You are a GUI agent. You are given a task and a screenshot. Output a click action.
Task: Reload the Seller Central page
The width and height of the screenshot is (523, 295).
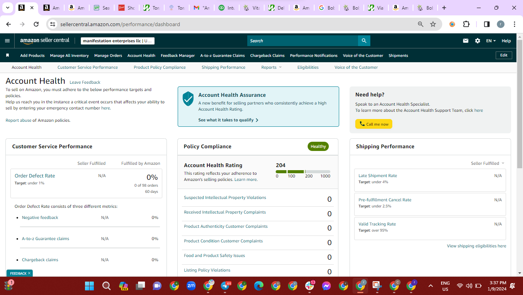[36, 24]
